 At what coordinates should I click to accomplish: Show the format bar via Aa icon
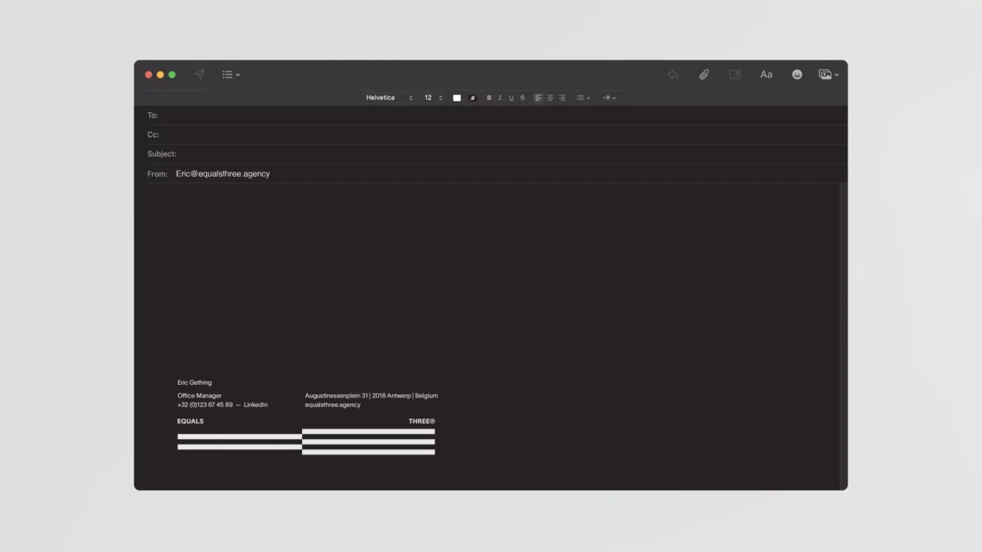point(766,74)
